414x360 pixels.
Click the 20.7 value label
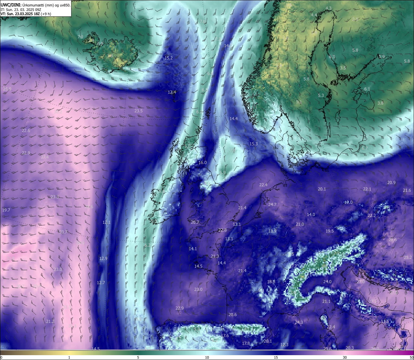195,222
